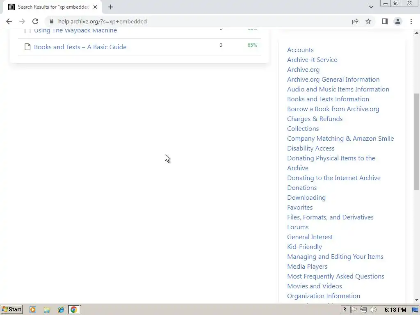Open Action Center flag icon
The width and height of the screenshot is (420, 315).
tap(354, 310)
